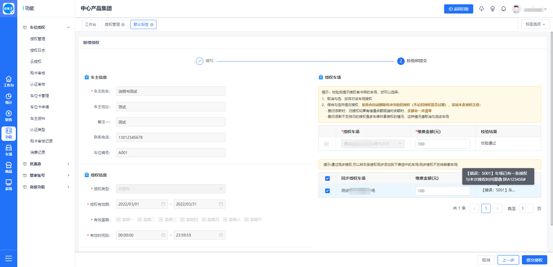553x267 pixels.
Task: Open the 授权类型 dropdown
Action: [171, 189]
